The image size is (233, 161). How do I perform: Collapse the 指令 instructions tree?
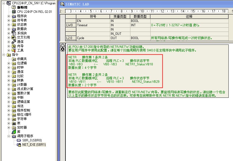click(4, 55)
